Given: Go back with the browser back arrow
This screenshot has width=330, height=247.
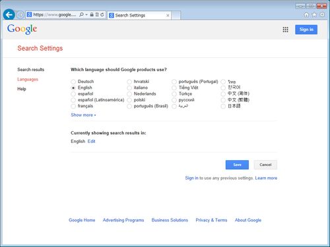Looking at the screenshot, I should pyautogui.click(x=9, y=15).
